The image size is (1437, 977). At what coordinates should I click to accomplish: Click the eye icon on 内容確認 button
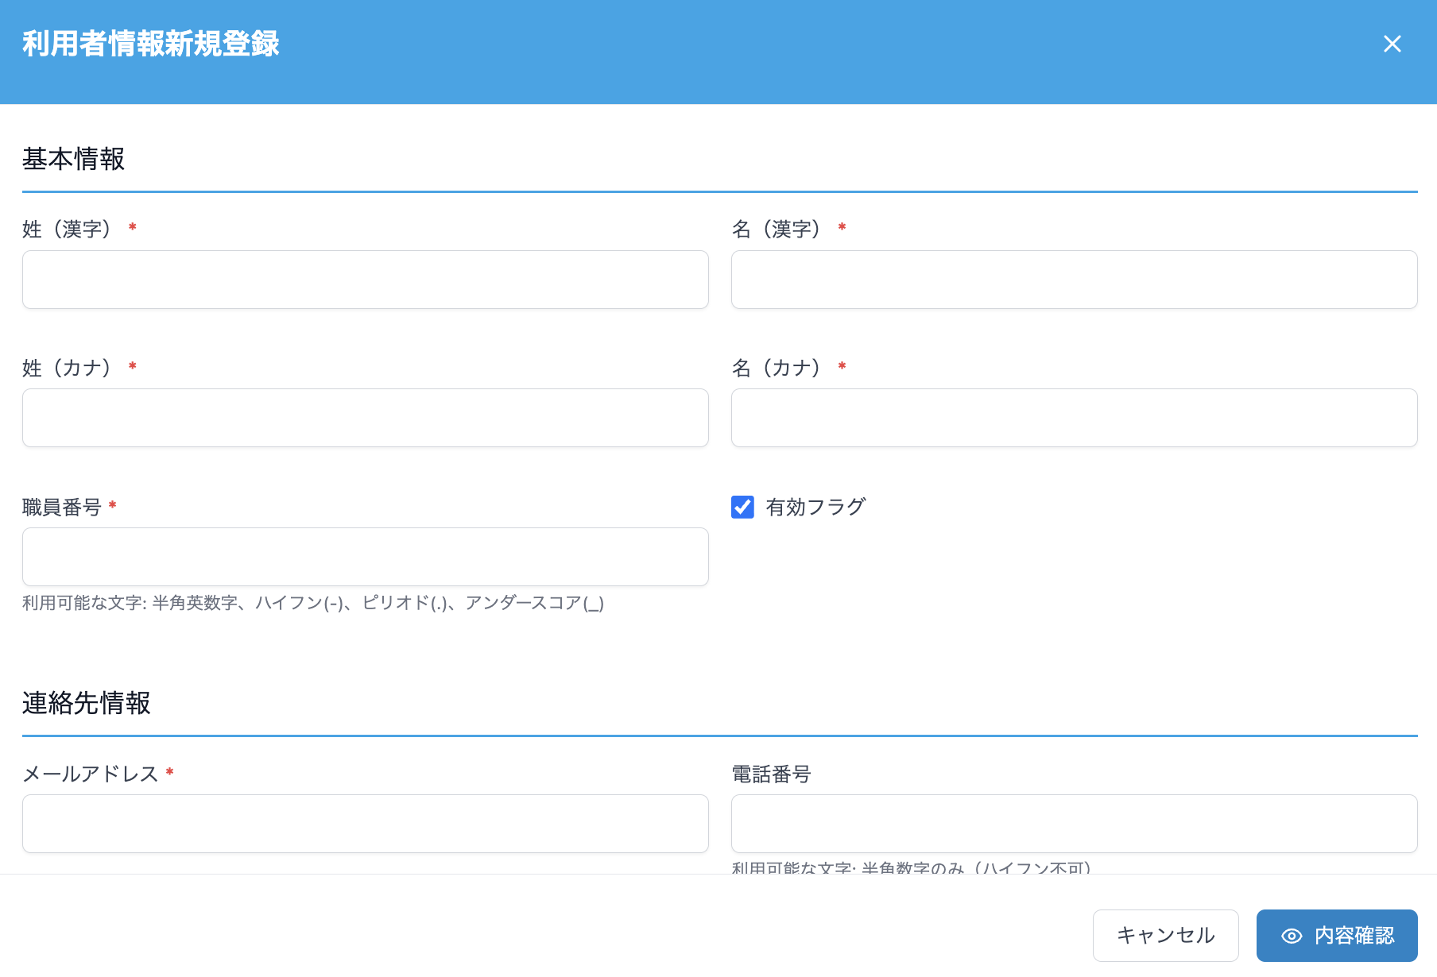click(x=1292, y=936)
